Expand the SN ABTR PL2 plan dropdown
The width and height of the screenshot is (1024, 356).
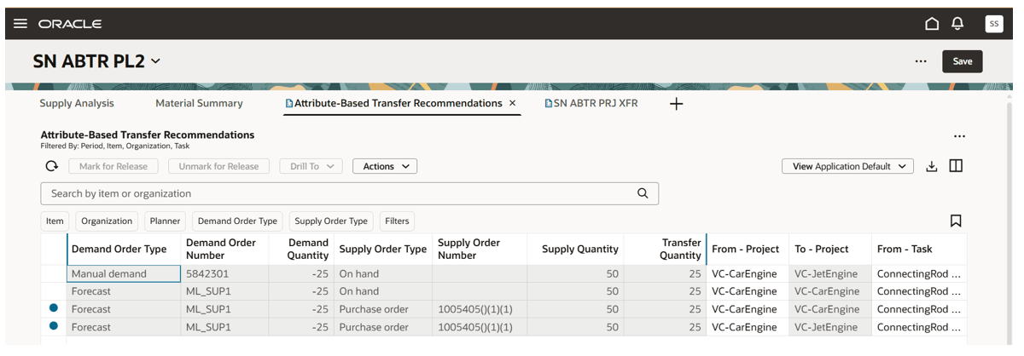click(155, 61)
